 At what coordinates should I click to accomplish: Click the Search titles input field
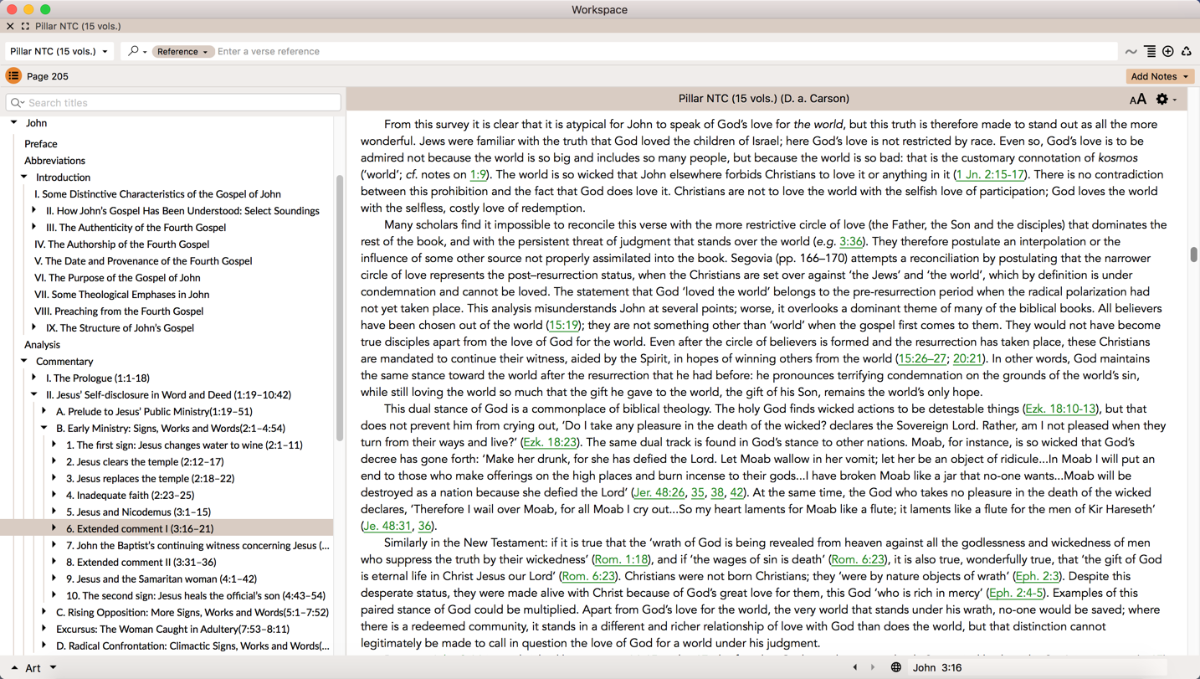pyautogui.click(x=173, y=103)
